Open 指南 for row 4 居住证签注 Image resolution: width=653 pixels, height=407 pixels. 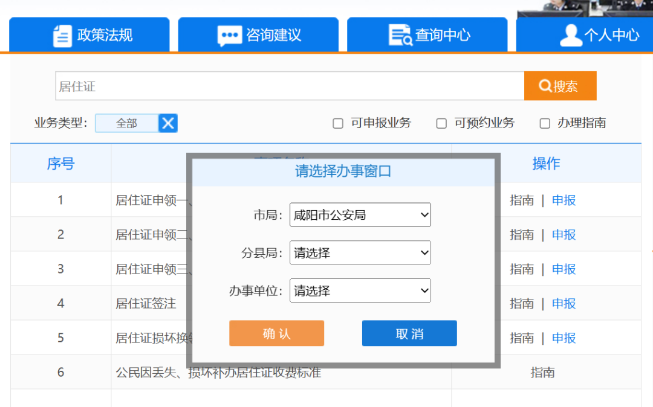coord(521,304)
